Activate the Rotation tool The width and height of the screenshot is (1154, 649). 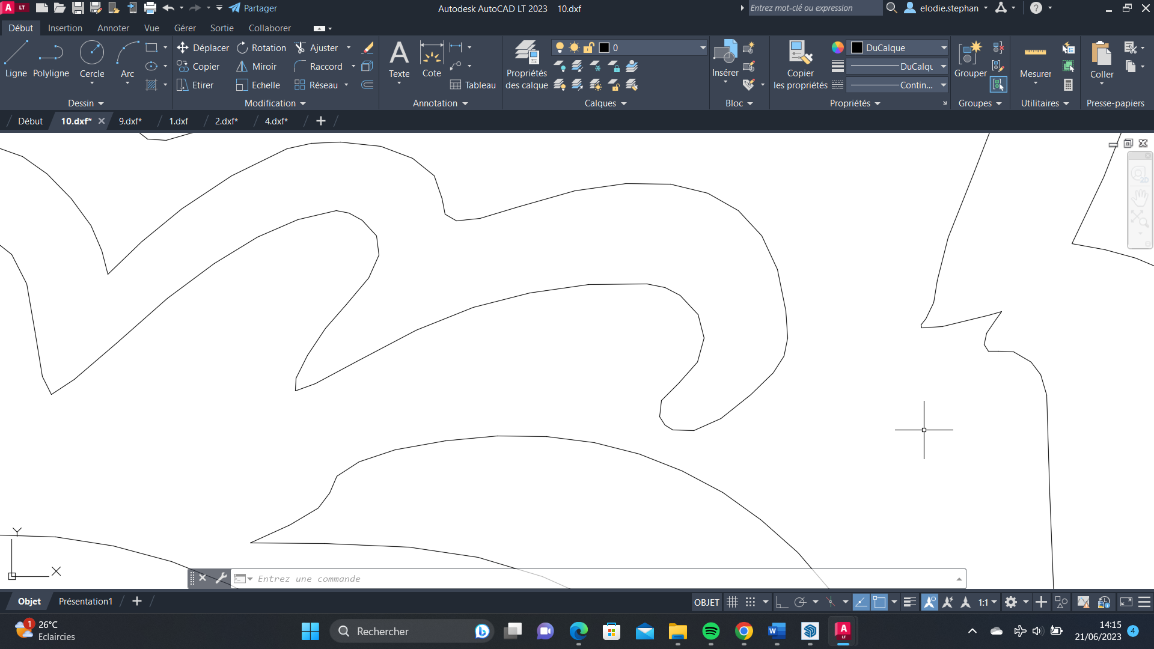(261, 47)
